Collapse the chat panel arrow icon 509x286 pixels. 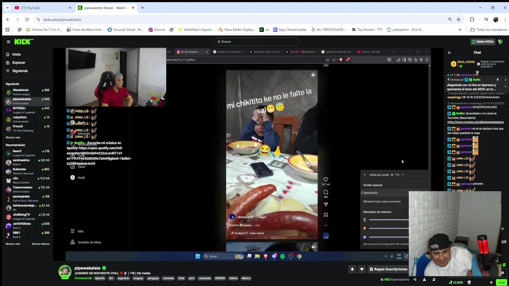coord(449,53)
